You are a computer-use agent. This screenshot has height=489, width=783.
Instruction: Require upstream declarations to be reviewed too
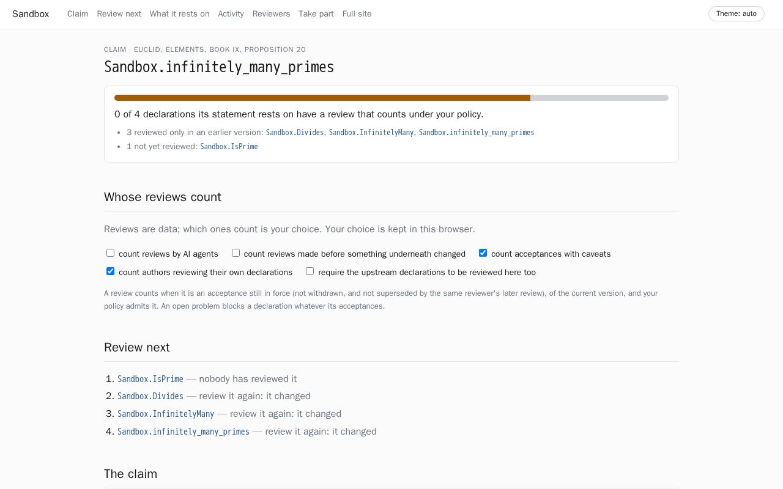point(310,271)
